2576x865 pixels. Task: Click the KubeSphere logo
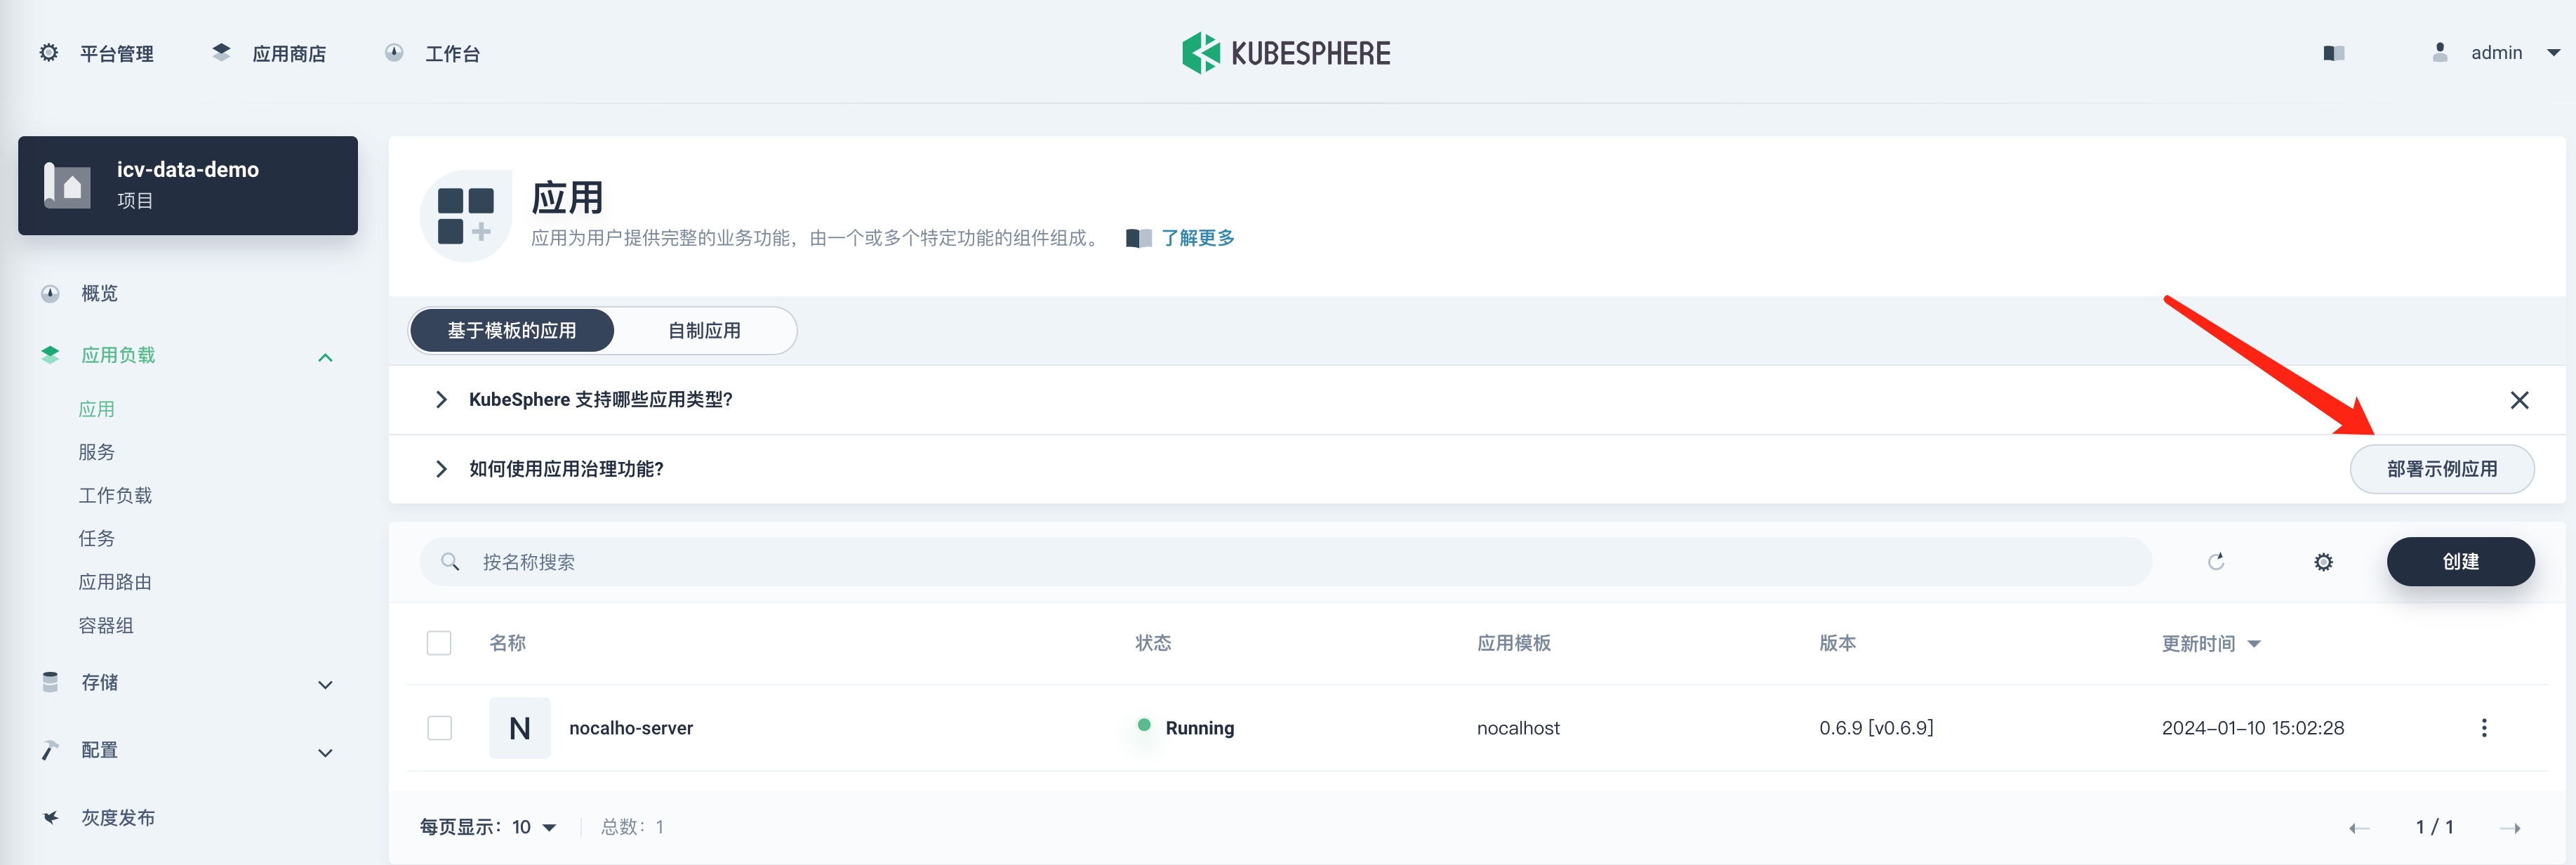(1286, 53)
